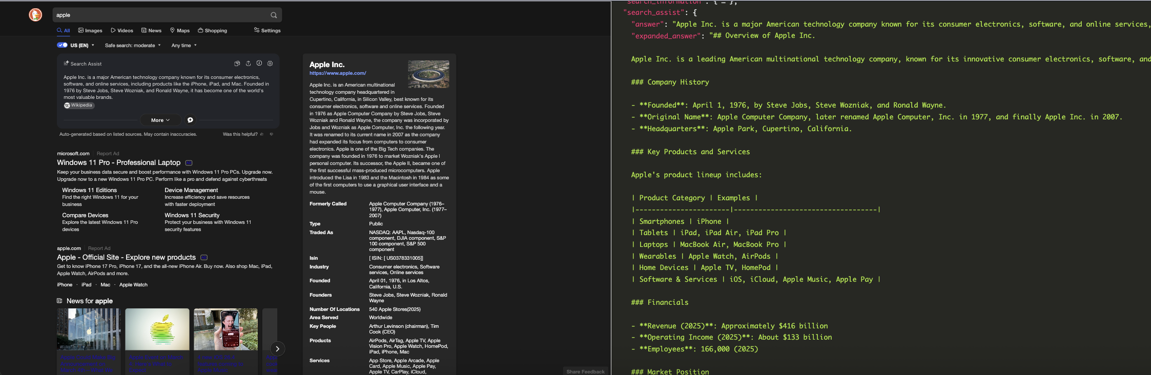Open the Any time filter dropdown
1151x375 pixels.
point(183,46)
